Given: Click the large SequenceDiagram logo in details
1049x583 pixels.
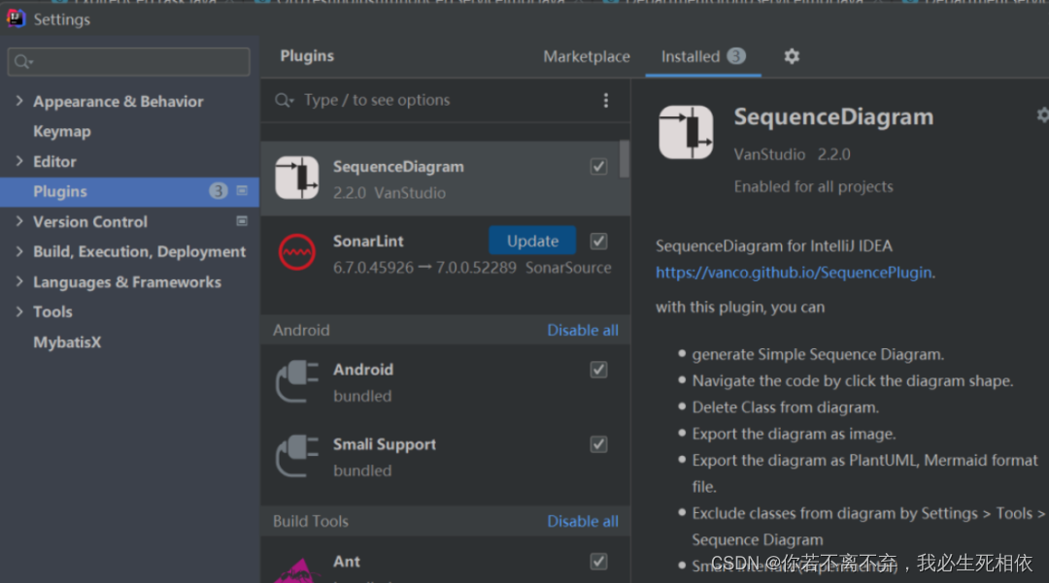Looking at the screenshot, I should click(x=686, y=133).
